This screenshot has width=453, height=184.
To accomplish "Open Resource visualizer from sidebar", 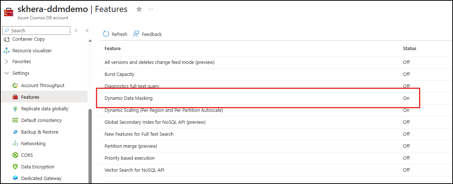I will 32,50.
